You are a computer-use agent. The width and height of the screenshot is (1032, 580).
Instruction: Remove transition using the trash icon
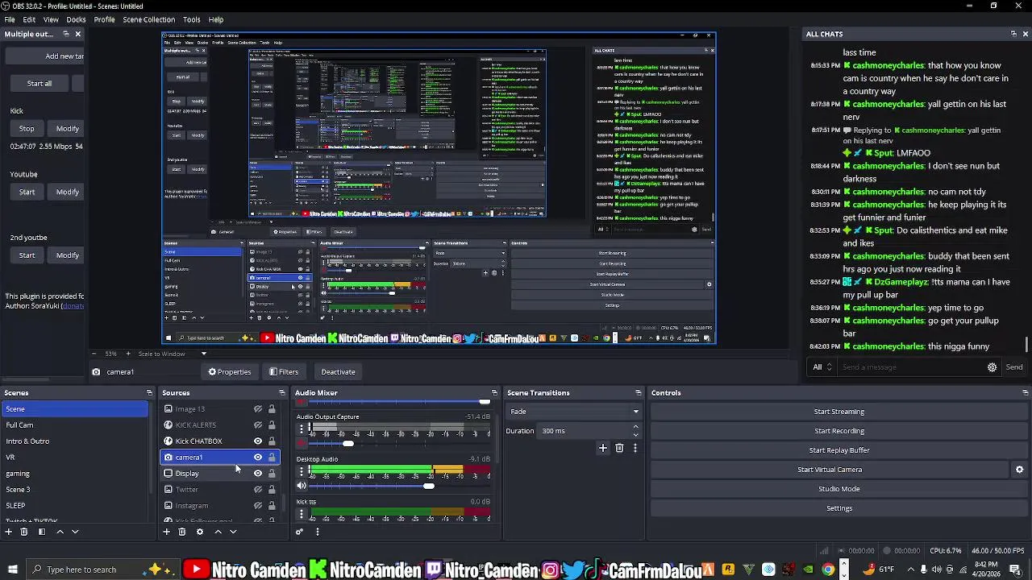point(619,448)
